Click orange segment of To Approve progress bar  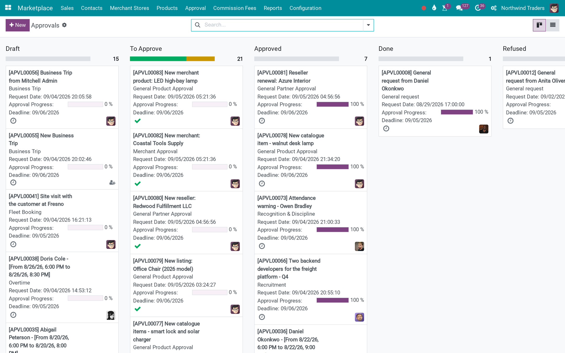click(x=201, y=59)
